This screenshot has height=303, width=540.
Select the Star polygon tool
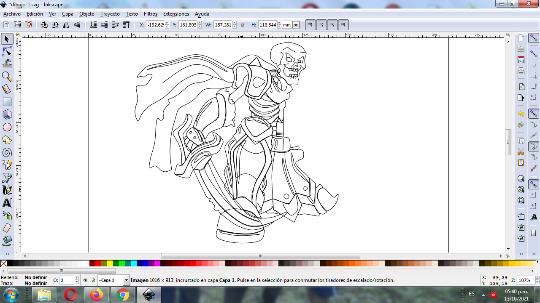pos(7,140)
